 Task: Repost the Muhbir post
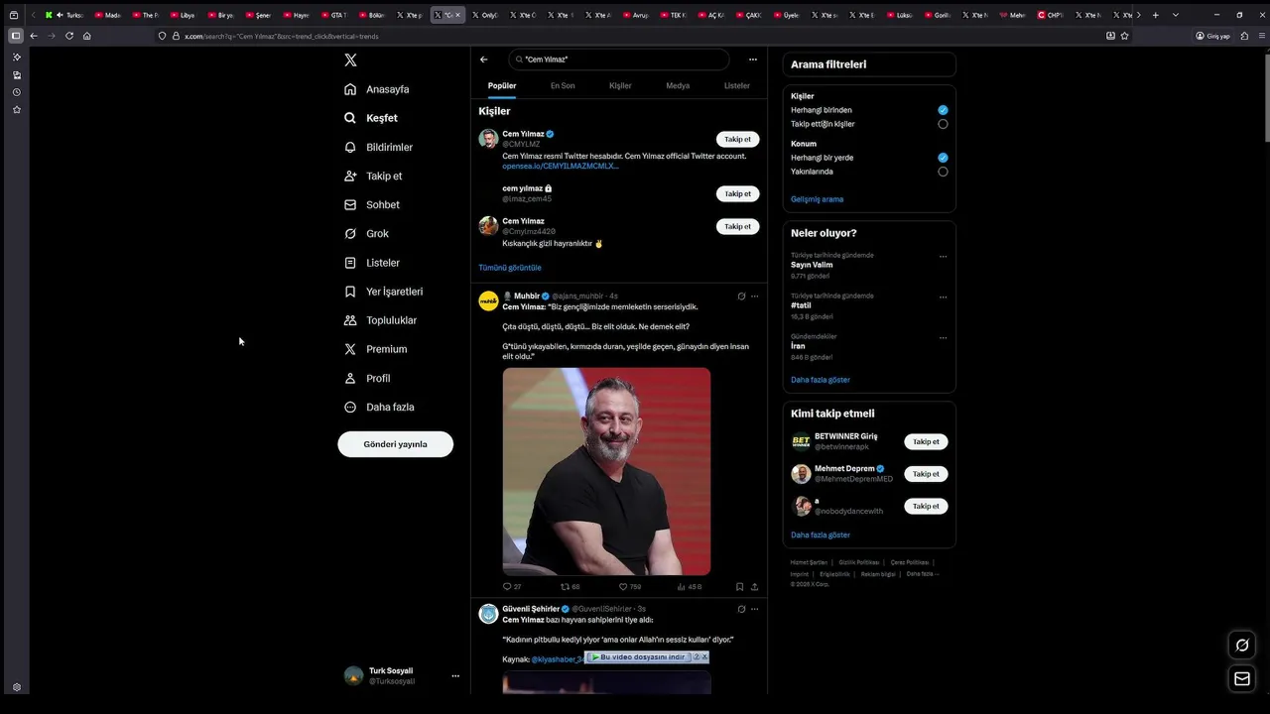point(570,587)
